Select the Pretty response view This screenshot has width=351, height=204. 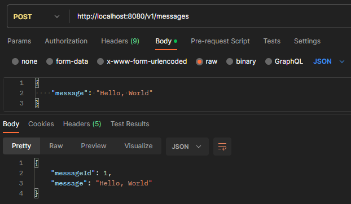pyautogui.click(x=21, y=146)
